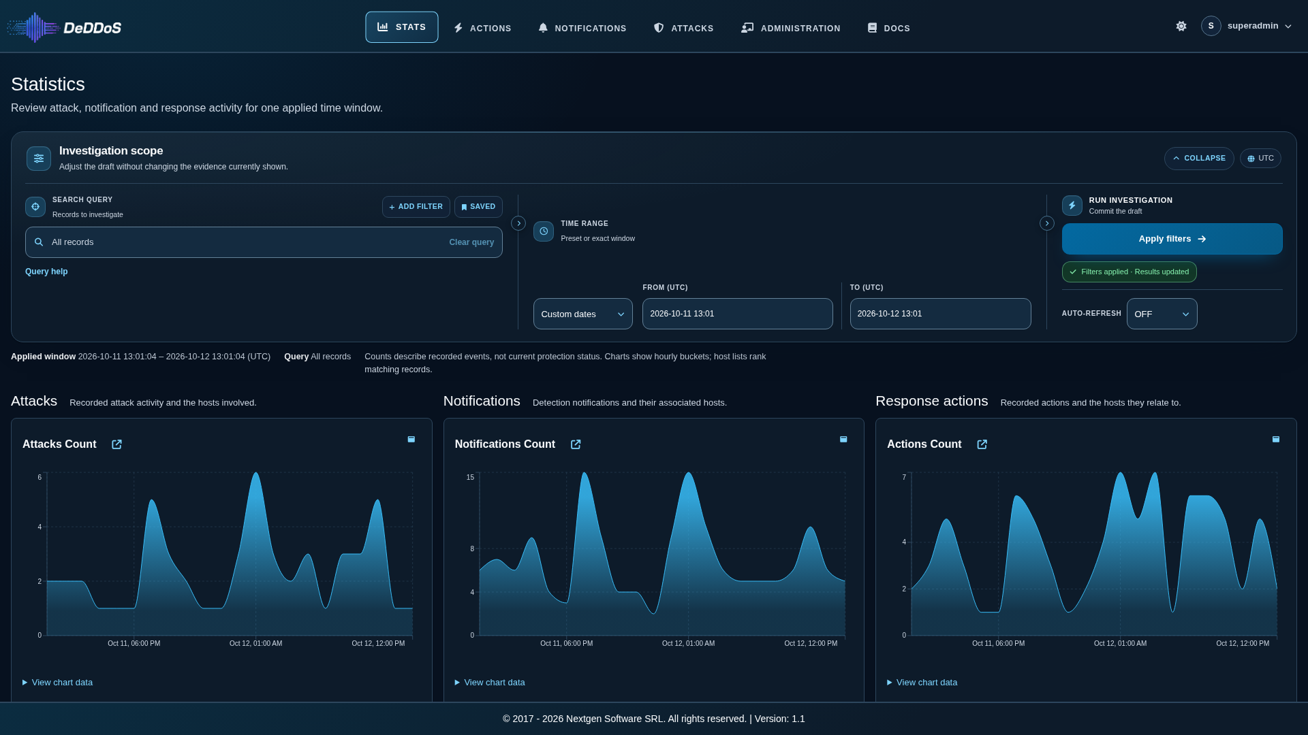Click Notifications Count chart export icon
This screenshot has width=1308, height=735.
[x=843, y=440]
